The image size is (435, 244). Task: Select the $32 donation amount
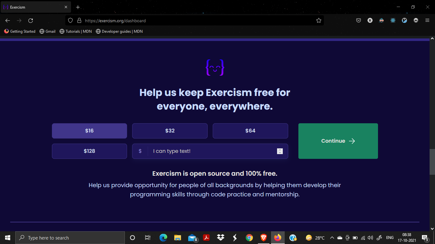170,131
